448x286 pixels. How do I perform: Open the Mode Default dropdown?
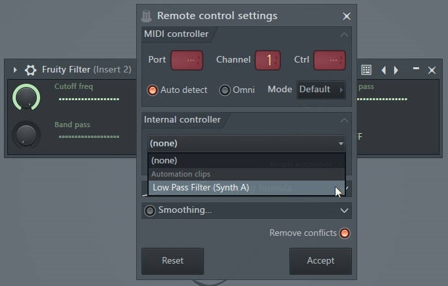[321, 90]
